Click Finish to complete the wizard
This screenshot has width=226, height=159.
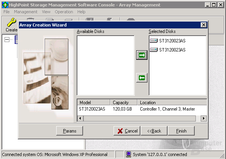(181, 131)
